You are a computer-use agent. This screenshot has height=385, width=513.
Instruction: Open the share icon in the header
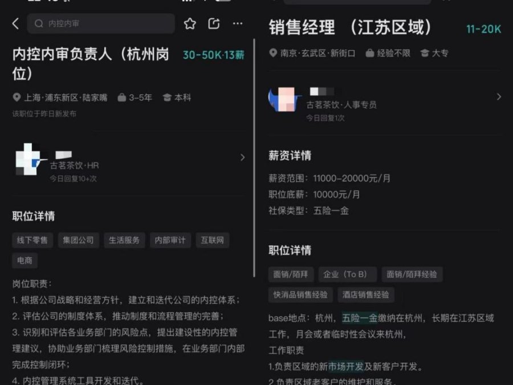point(214,23)
